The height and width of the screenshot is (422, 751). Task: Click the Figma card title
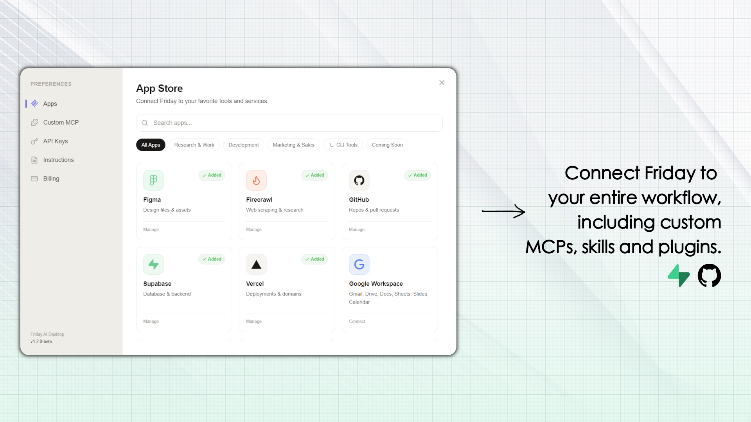(x=152, y=200)
